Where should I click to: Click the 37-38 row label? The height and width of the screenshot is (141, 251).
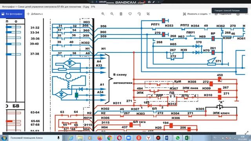[x=35, y=54]
